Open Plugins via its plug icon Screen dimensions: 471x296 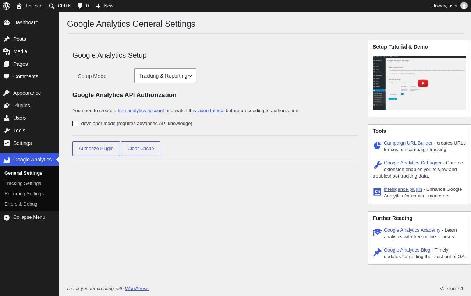pyautogui.click(x=7, y=106)
